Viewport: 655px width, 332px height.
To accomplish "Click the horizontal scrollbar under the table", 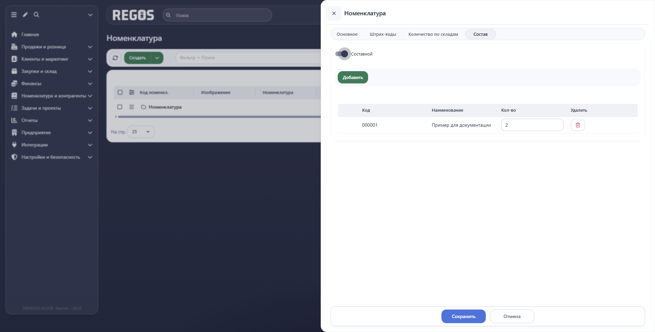I will coord(219,117).
